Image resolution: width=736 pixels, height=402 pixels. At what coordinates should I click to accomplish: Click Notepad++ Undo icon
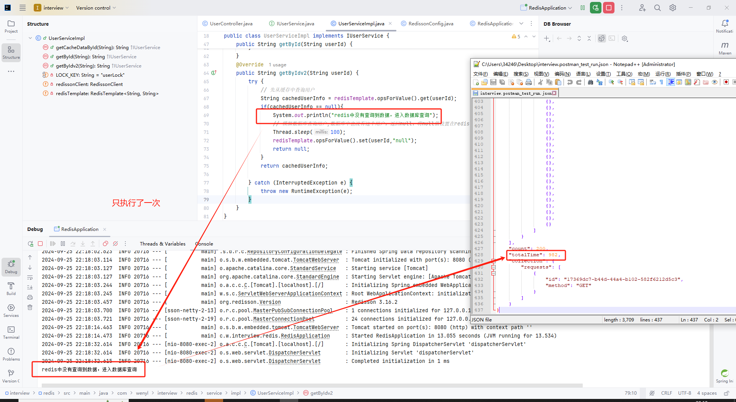pos(570,82)
